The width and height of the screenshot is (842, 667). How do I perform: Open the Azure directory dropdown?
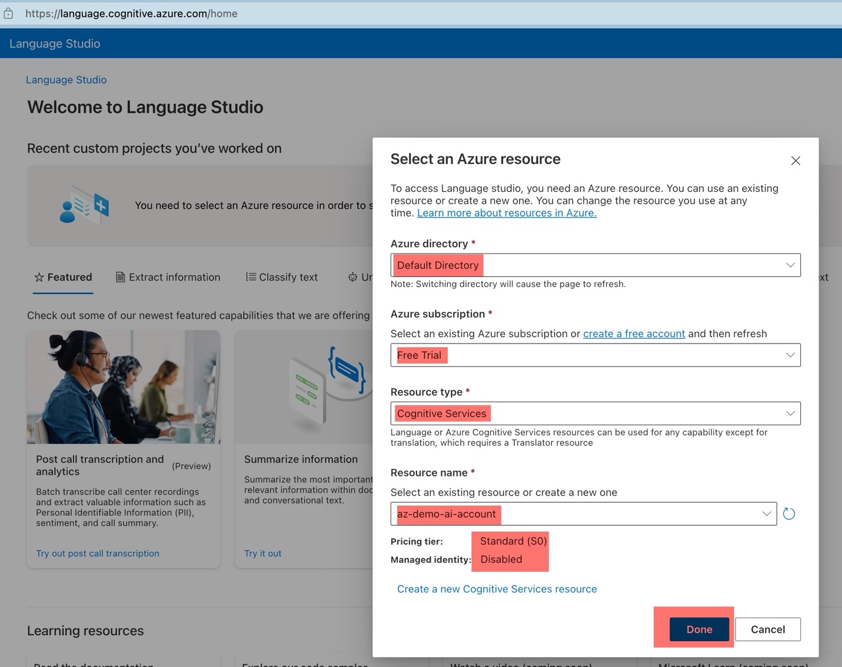coord(790,265)
